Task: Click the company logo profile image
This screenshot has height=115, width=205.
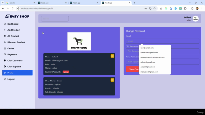Action: [79, 42]
